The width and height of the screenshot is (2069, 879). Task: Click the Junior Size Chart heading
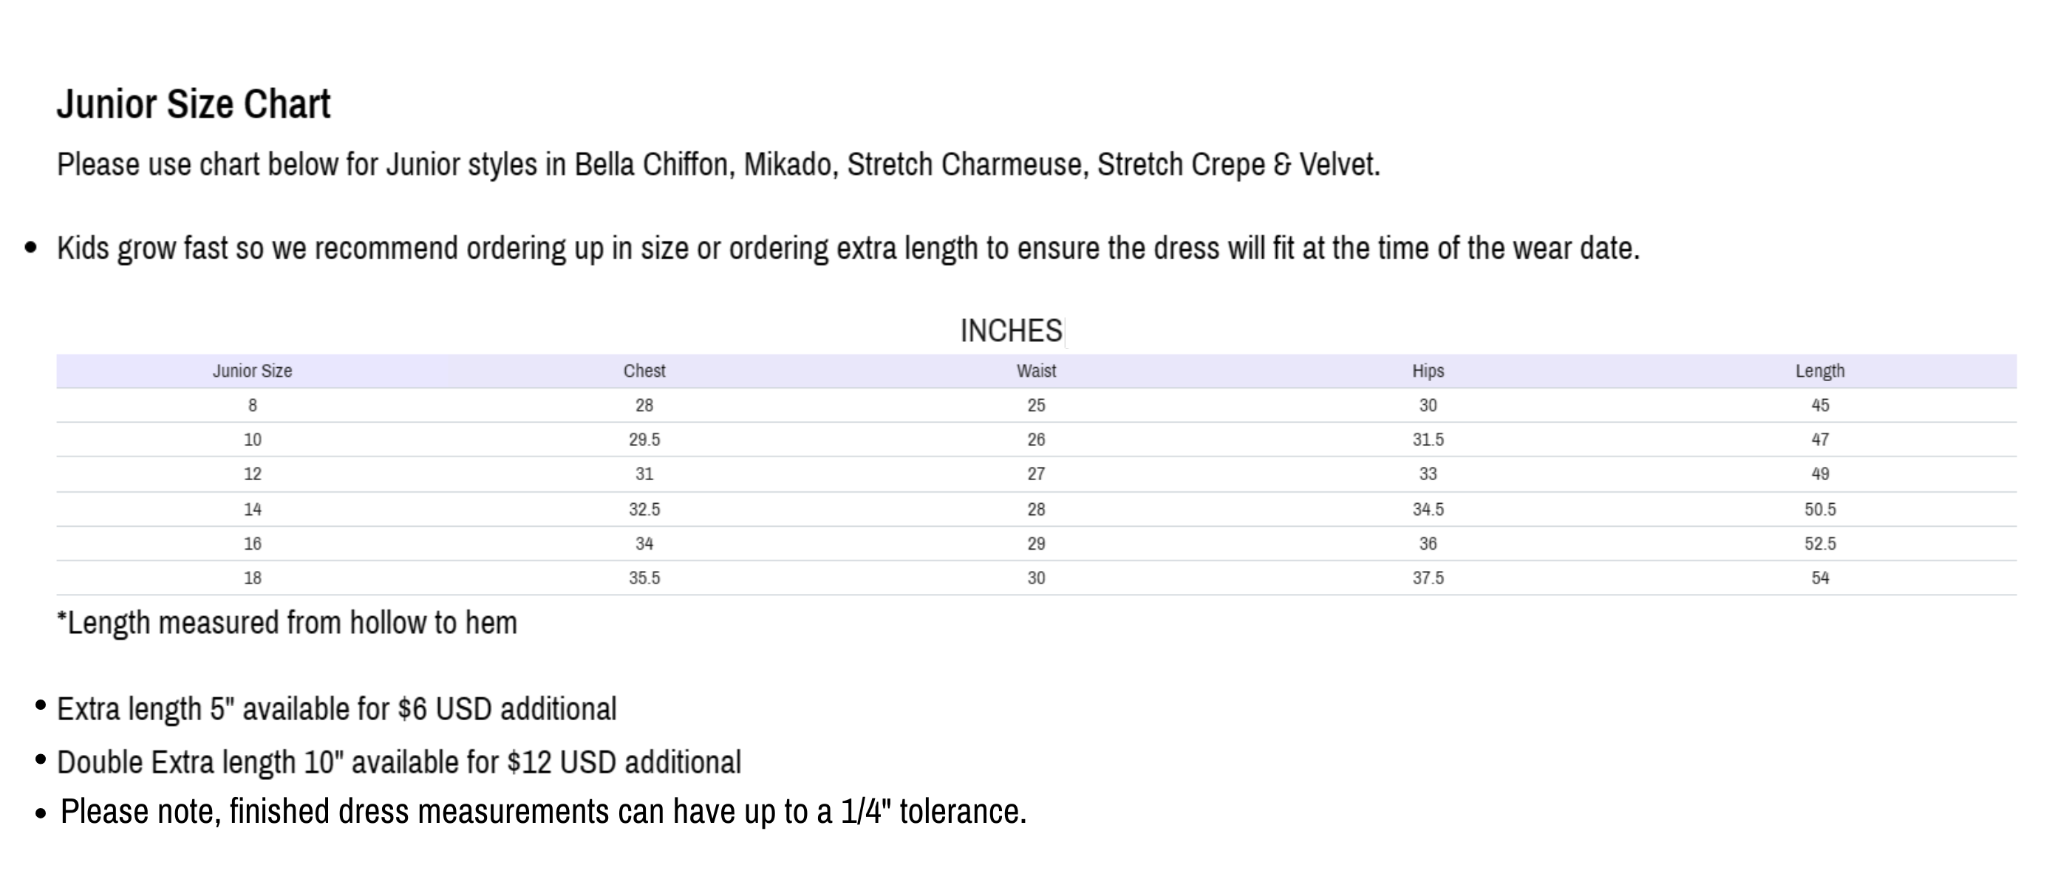pyautogui.click(x=193, y=104)
